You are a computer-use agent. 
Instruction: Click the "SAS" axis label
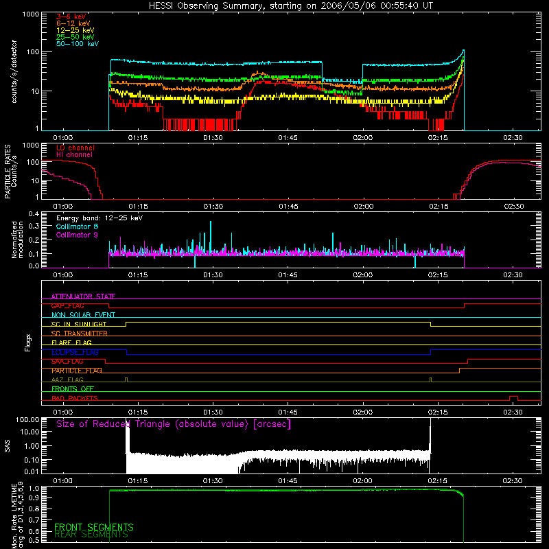click(x=8, y=445)
